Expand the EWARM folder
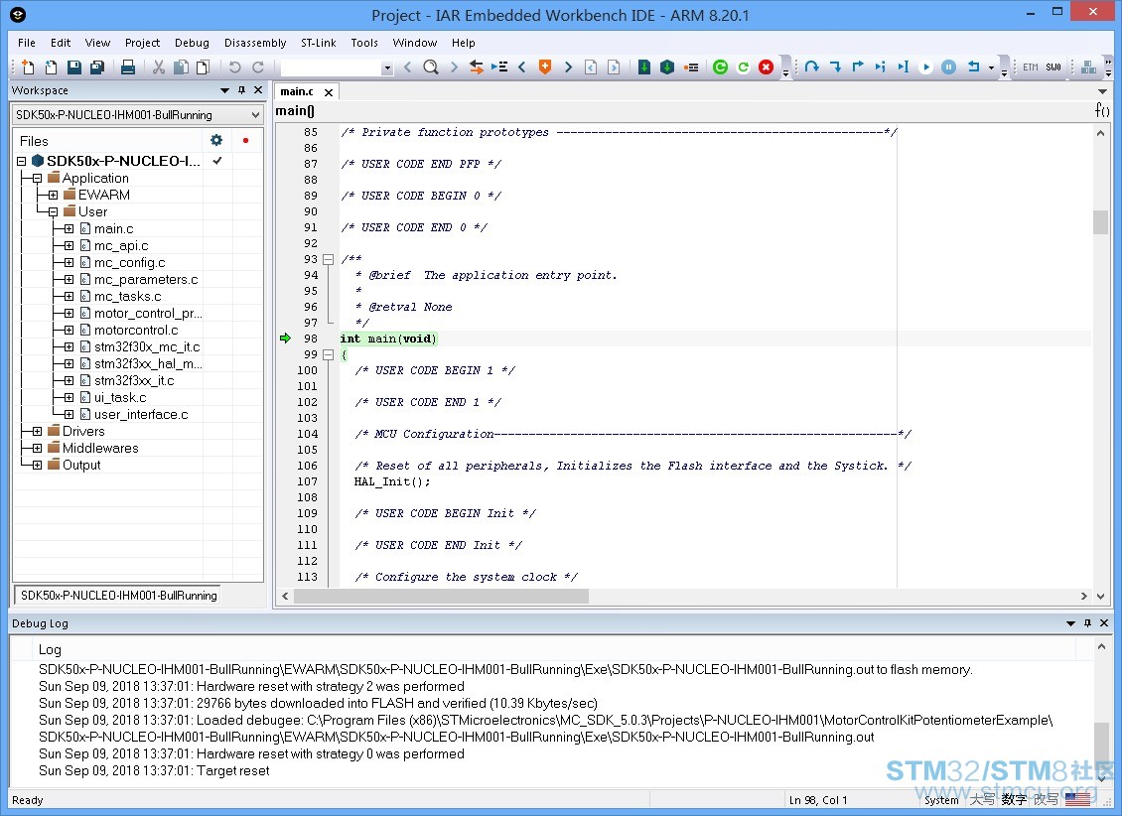1122x816 pixels. click(x=53, y=195)
